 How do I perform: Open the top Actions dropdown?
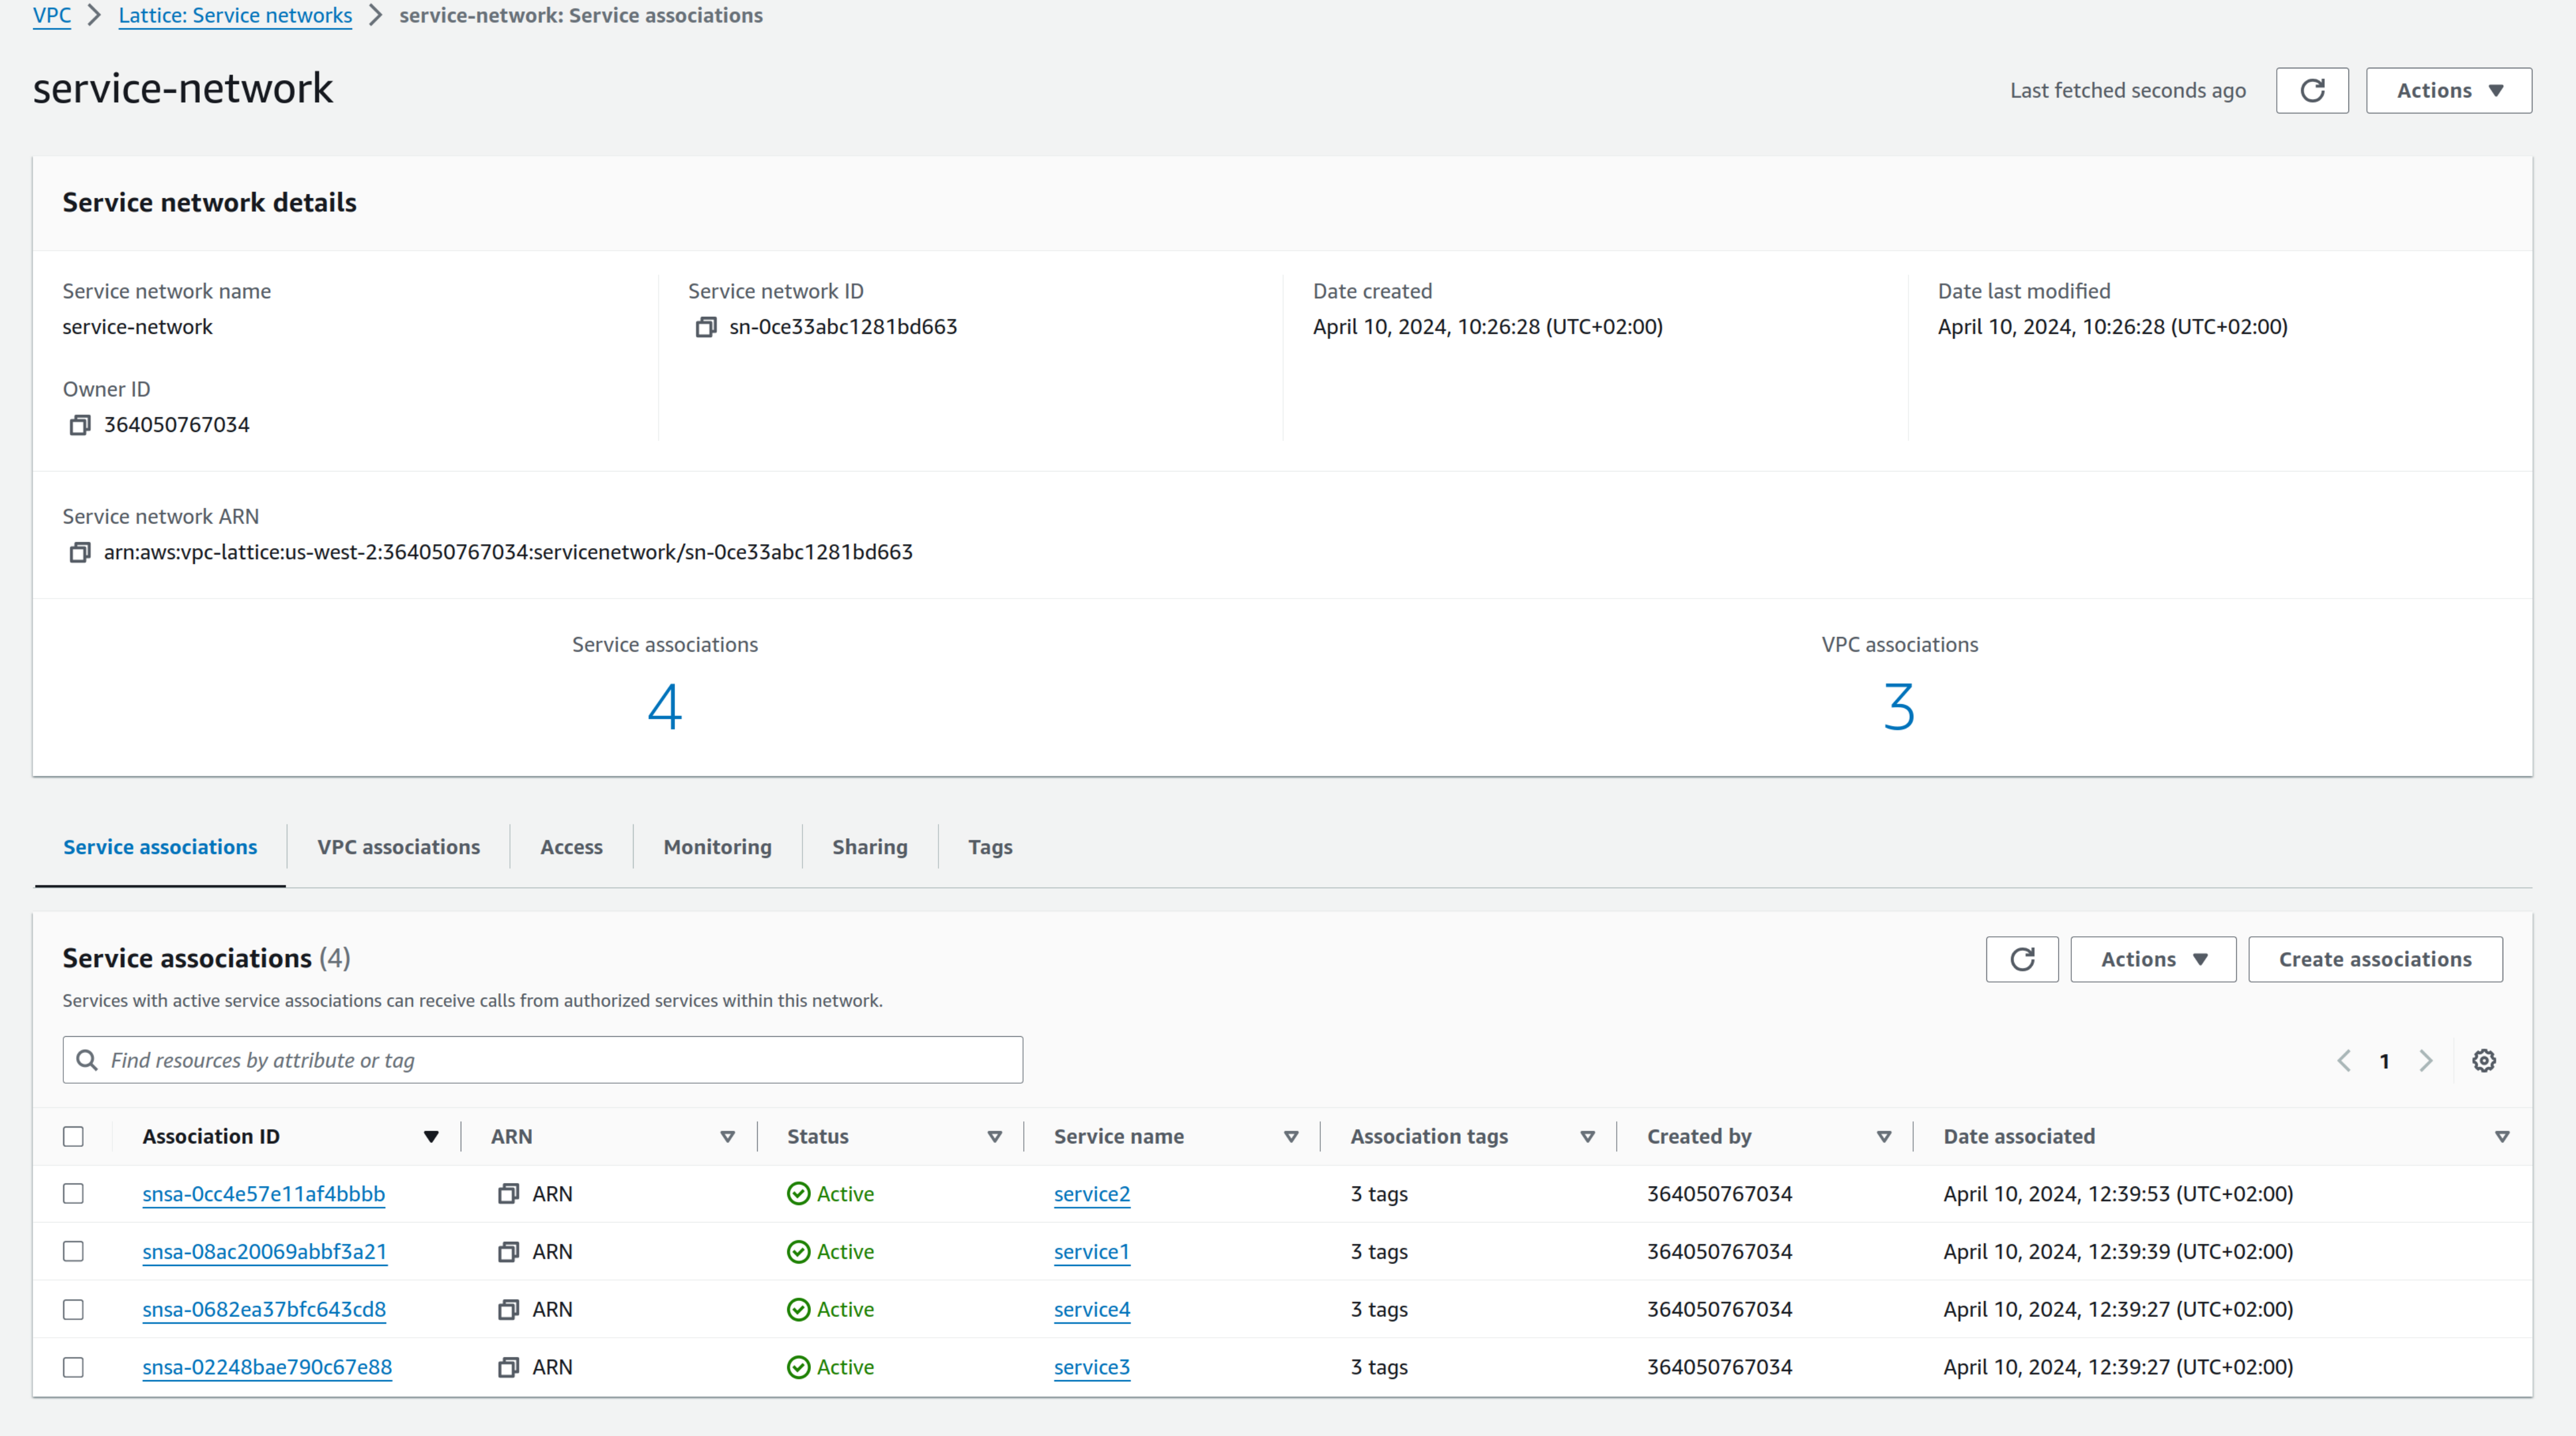(x=2448, y=91)
